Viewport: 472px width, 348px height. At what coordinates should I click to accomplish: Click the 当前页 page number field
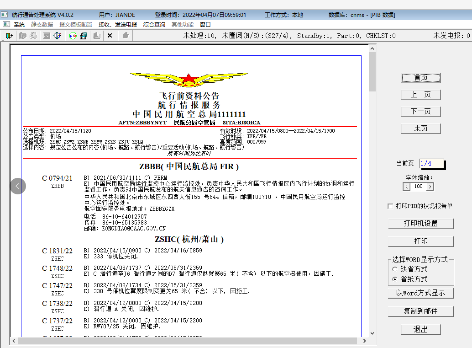pyautogui.click(x=431, y=163)
